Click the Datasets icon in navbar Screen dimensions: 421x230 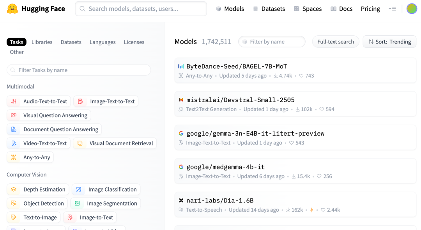click(255, 9)
